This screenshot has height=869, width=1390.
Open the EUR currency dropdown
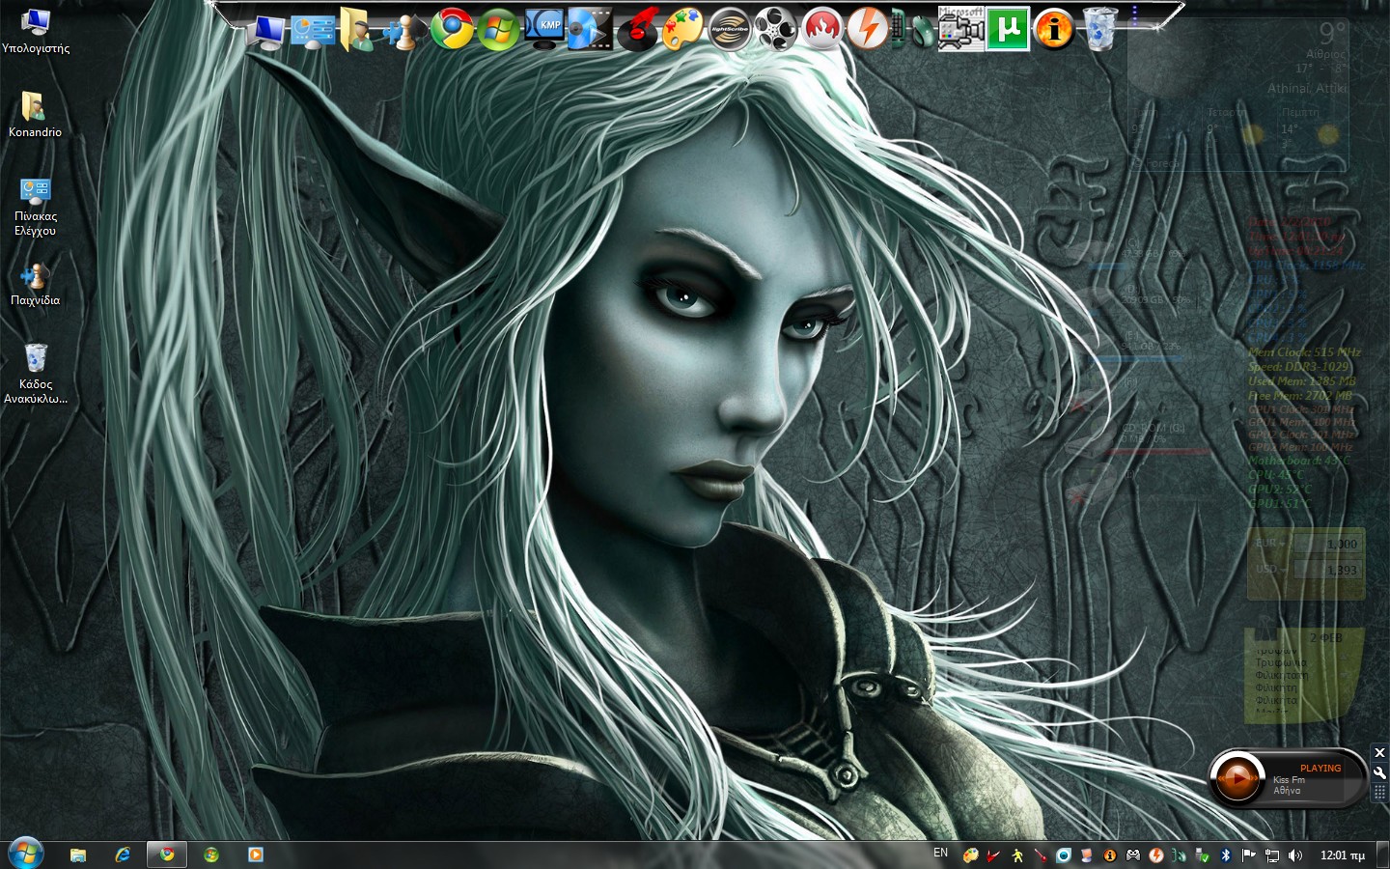coord(1270,544)
